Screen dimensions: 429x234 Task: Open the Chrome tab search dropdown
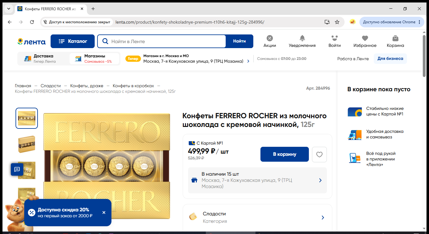[8, 9]
